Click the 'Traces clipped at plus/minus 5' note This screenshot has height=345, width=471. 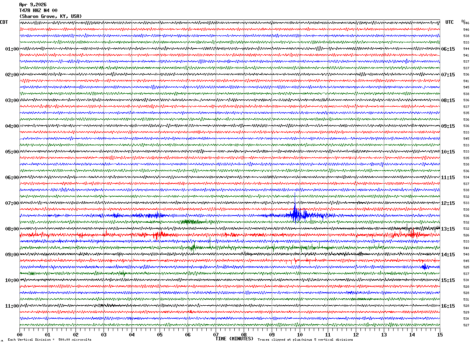pos(305,340)
